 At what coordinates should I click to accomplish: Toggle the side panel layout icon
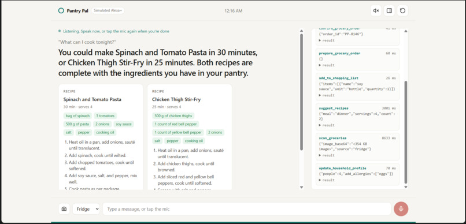point(389,11)
